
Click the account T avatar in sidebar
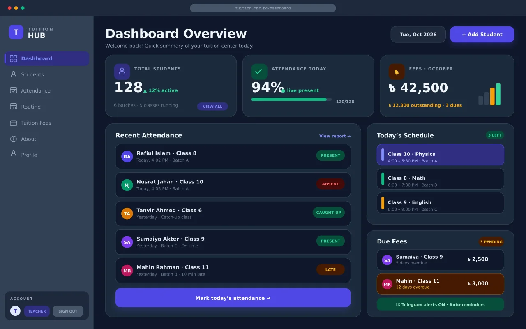click(x=15, y=311)
